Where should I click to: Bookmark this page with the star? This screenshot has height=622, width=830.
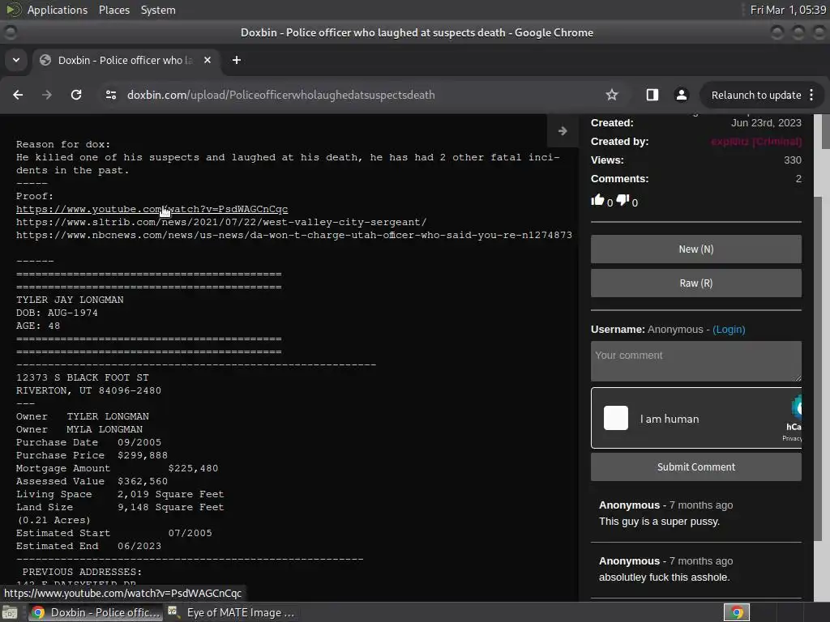point(612,95)
